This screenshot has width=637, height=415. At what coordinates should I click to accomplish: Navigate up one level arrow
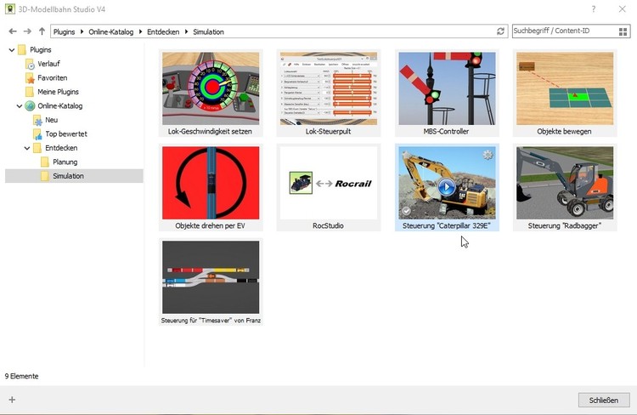point(42,31)
